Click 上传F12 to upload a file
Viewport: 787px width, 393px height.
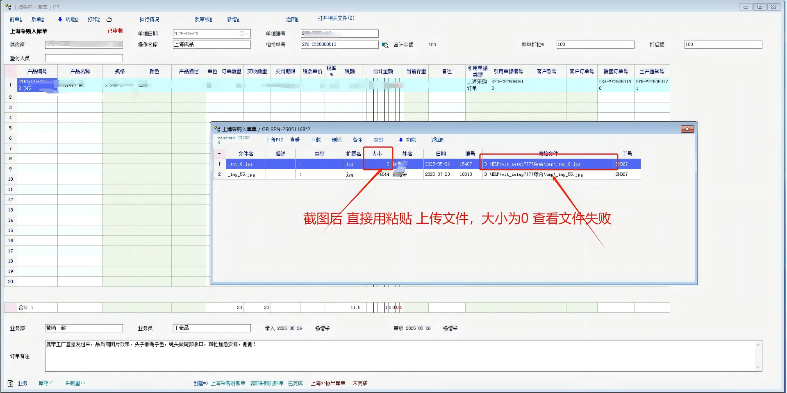[274, 140]
